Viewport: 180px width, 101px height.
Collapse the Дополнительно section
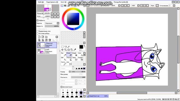(61, 87)
